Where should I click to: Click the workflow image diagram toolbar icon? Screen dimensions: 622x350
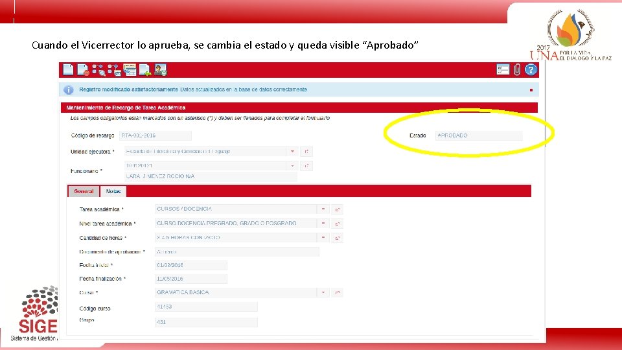point(114,70)
